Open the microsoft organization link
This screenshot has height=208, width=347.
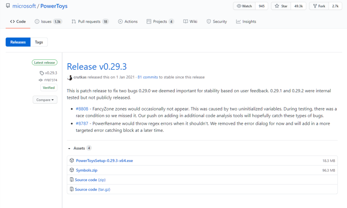[x=24, y=6]
